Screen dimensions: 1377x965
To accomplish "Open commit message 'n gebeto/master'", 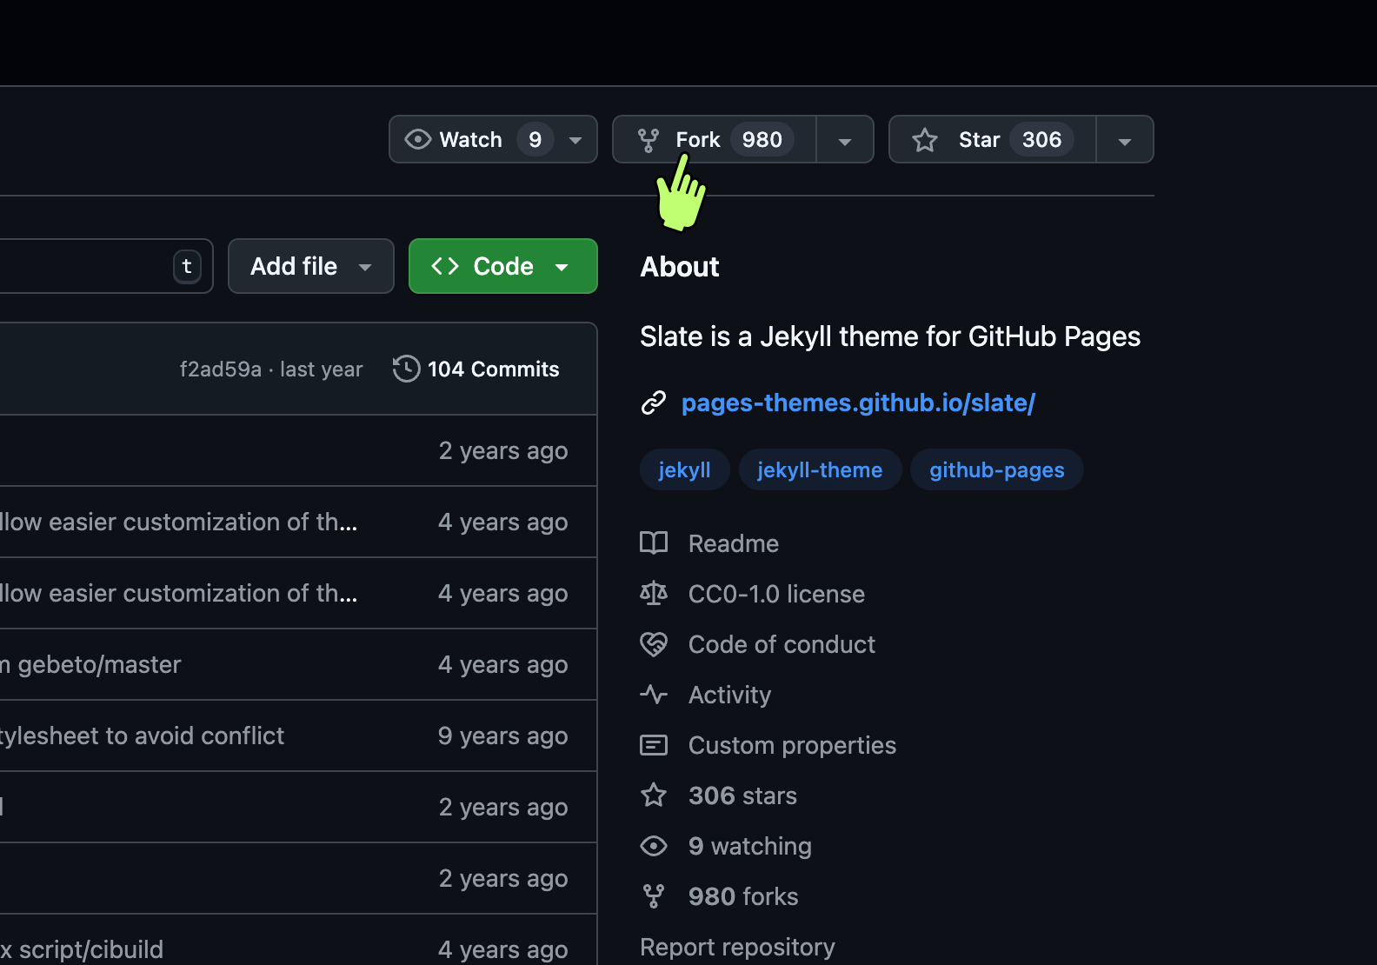I will click(x=90, y=664).
